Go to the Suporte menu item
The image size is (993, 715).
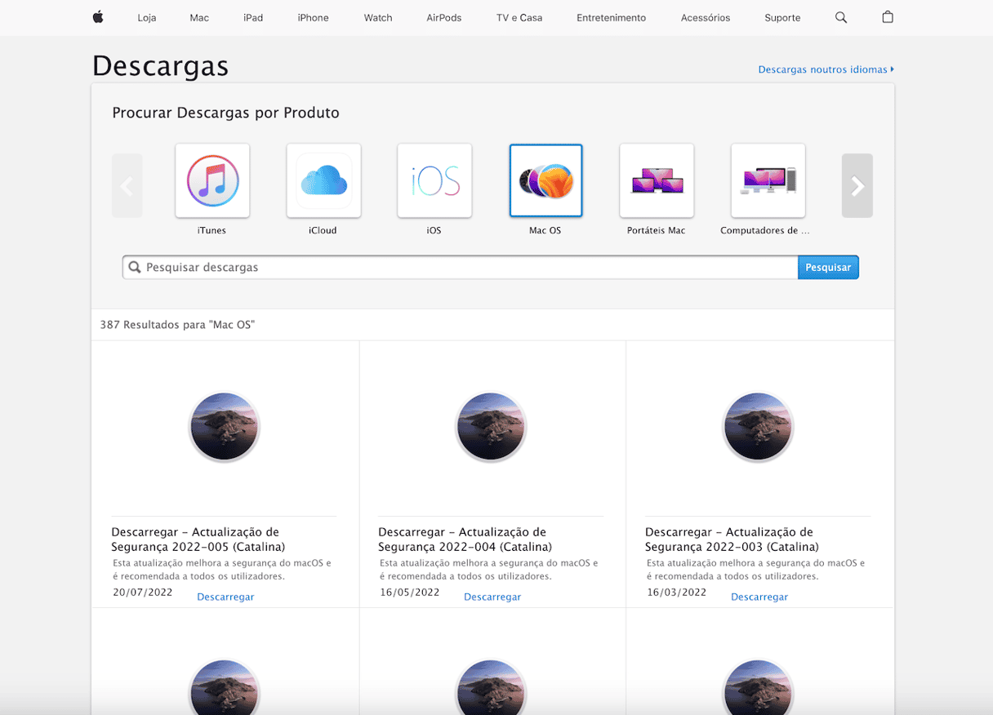[x=782, y=17]
